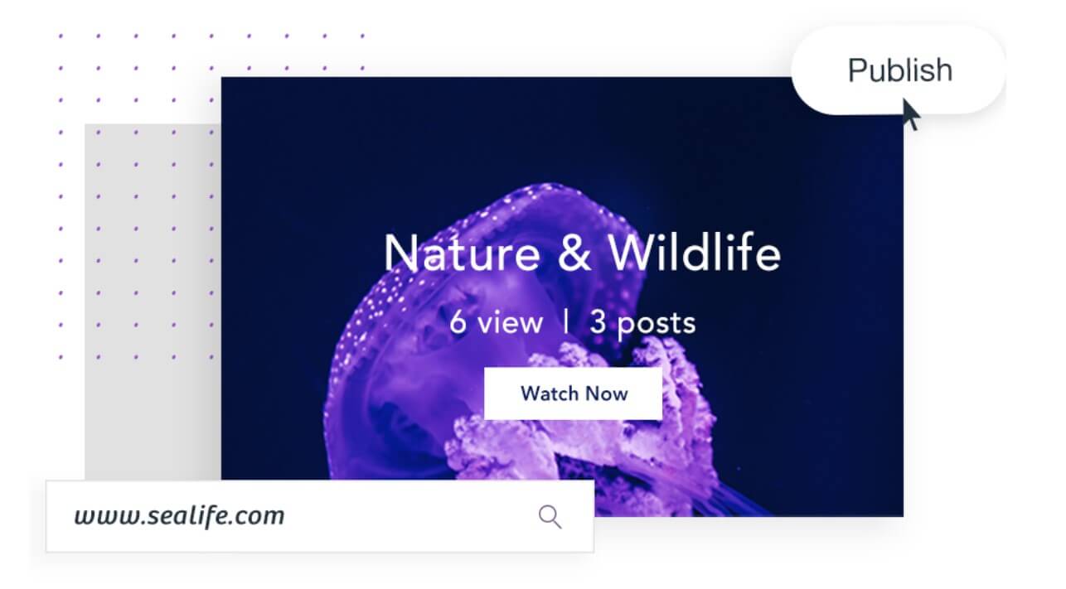Click the vertical divider between view and posts
1066x589 pixels.
click(x=566, y=322)
